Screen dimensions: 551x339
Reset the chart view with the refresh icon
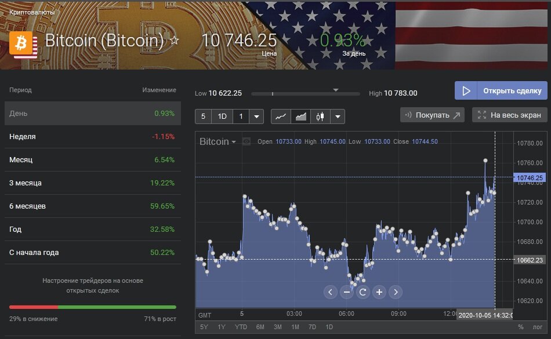click(363, 292)
